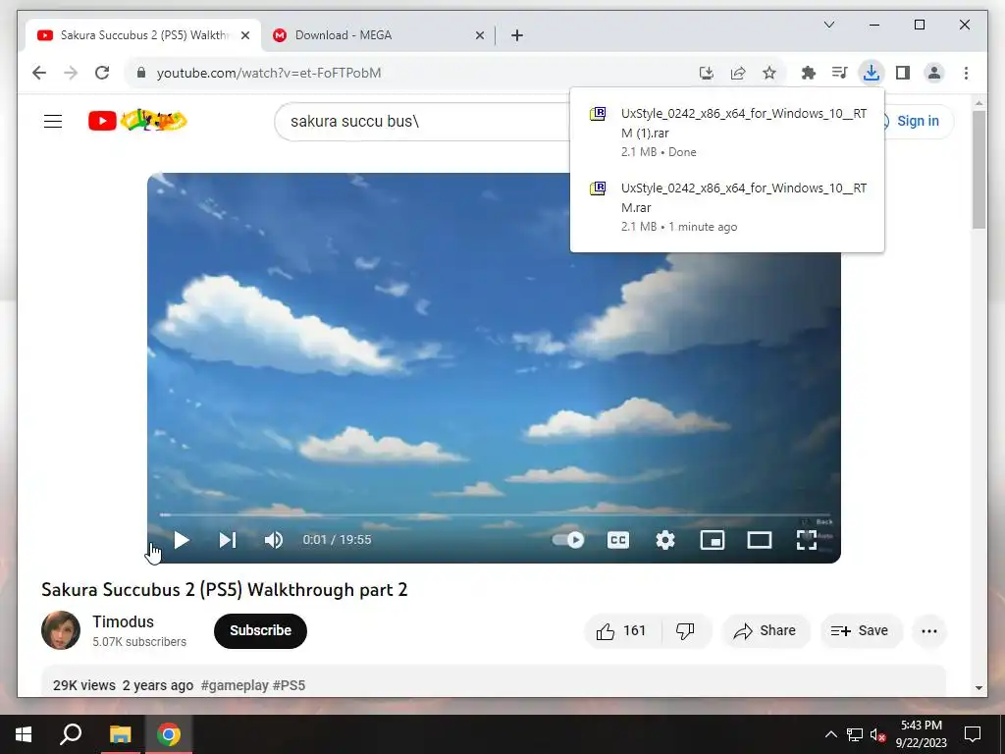Image resolution: width=1005 pixels, height=754 pixels.
Task: Switch to Sakura Succubus 2 YouTube tab
Action: click(143, 35)
